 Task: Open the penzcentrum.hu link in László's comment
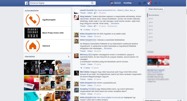(x=115, y=10)
